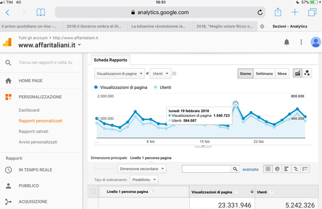Open Rapporti salvati in sidebar
Image resolution: width=322 pixels, height=209 pixels.
(34, 132)
